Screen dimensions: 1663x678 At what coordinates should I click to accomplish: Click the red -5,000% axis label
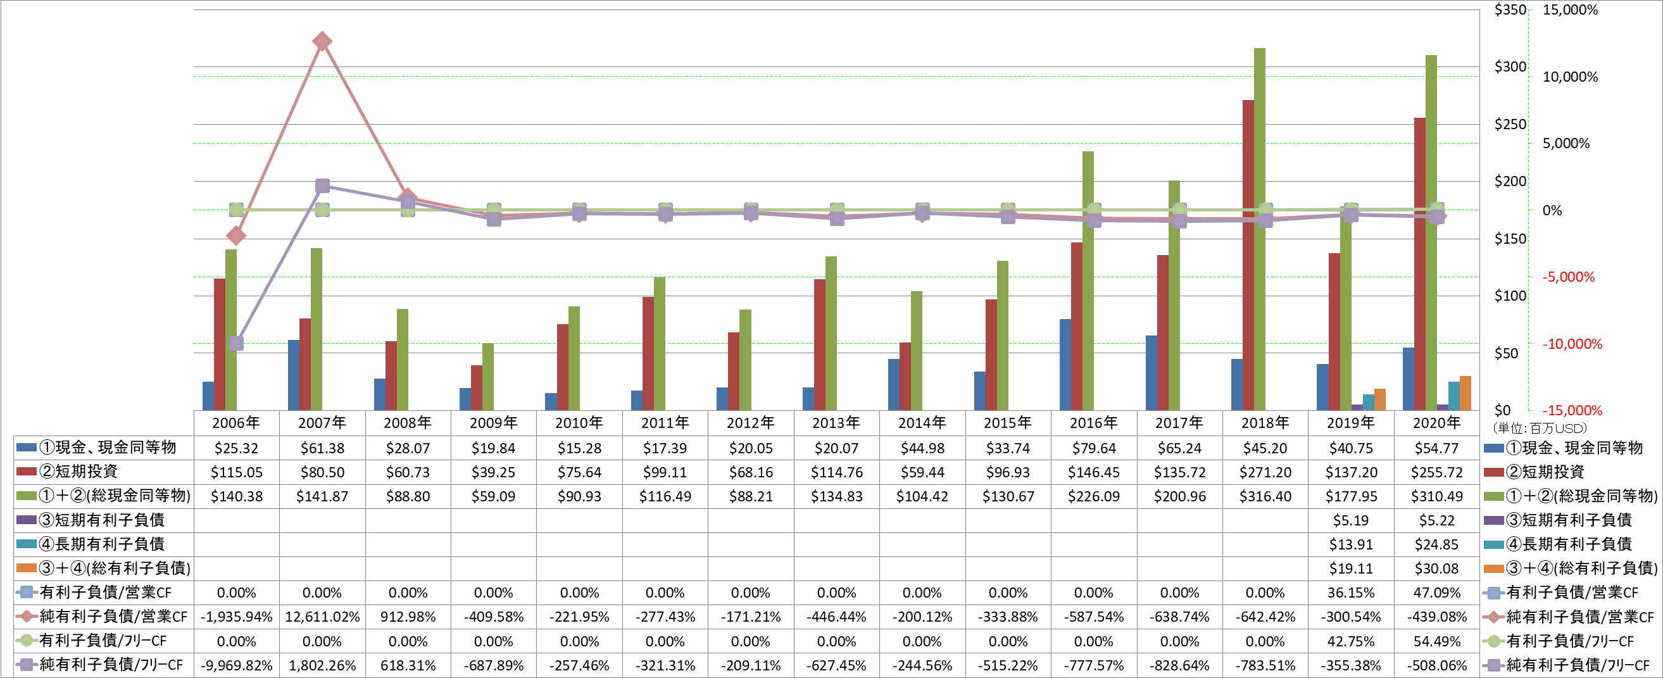(1568, 277)
